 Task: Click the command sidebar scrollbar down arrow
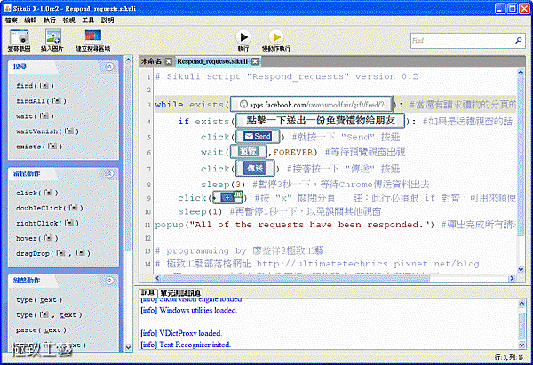(x=128, y=347)
